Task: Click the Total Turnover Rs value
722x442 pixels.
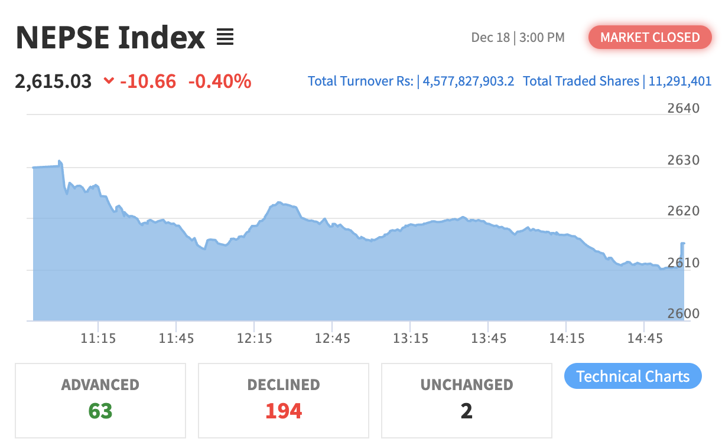Action: (468, 81)
